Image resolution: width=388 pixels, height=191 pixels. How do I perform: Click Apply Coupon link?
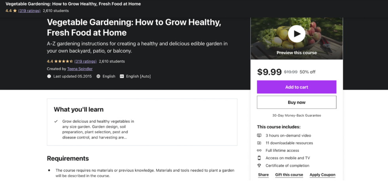[322, 175]
